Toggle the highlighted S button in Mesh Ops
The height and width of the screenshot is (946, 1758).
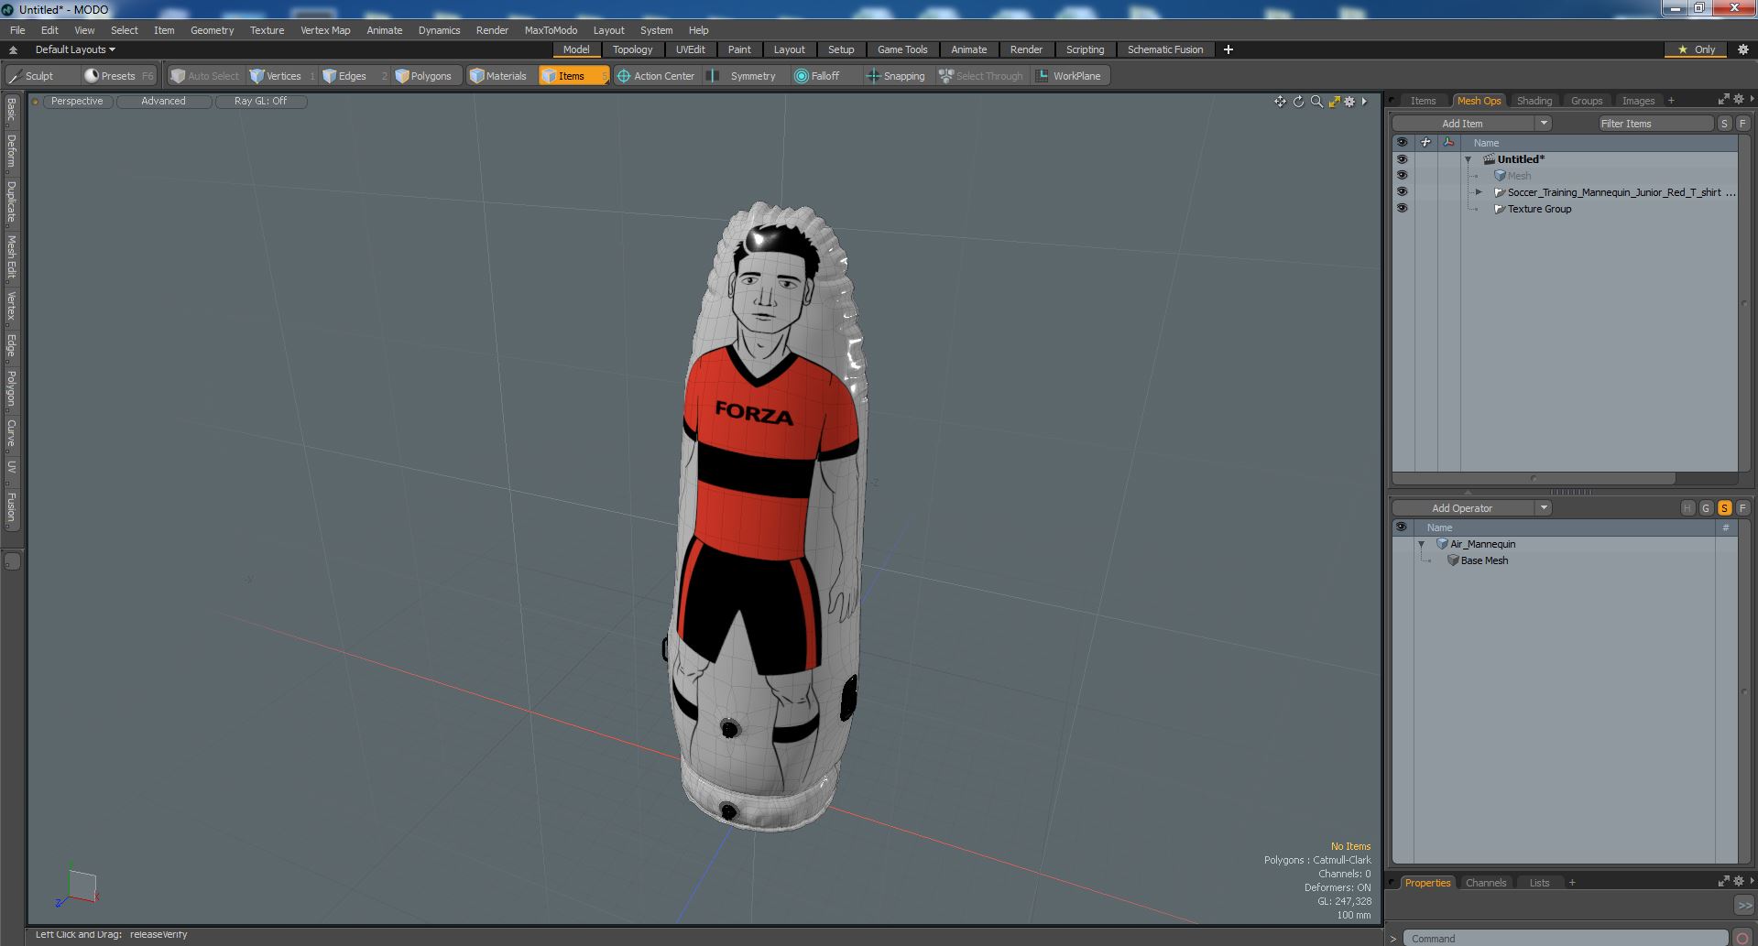1724,508
